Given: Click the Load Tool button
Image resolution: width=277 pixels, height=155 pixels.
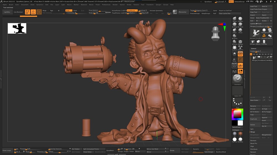Looking at the screenshot, I should 255,6.
